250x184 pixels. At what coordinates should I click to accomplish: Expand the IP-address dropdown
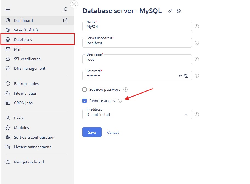coord(137,115)
